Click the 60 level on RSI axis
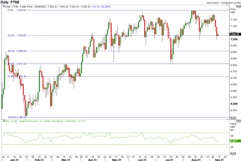The height and width of the screenshot is (161, 241). point(232,136)
